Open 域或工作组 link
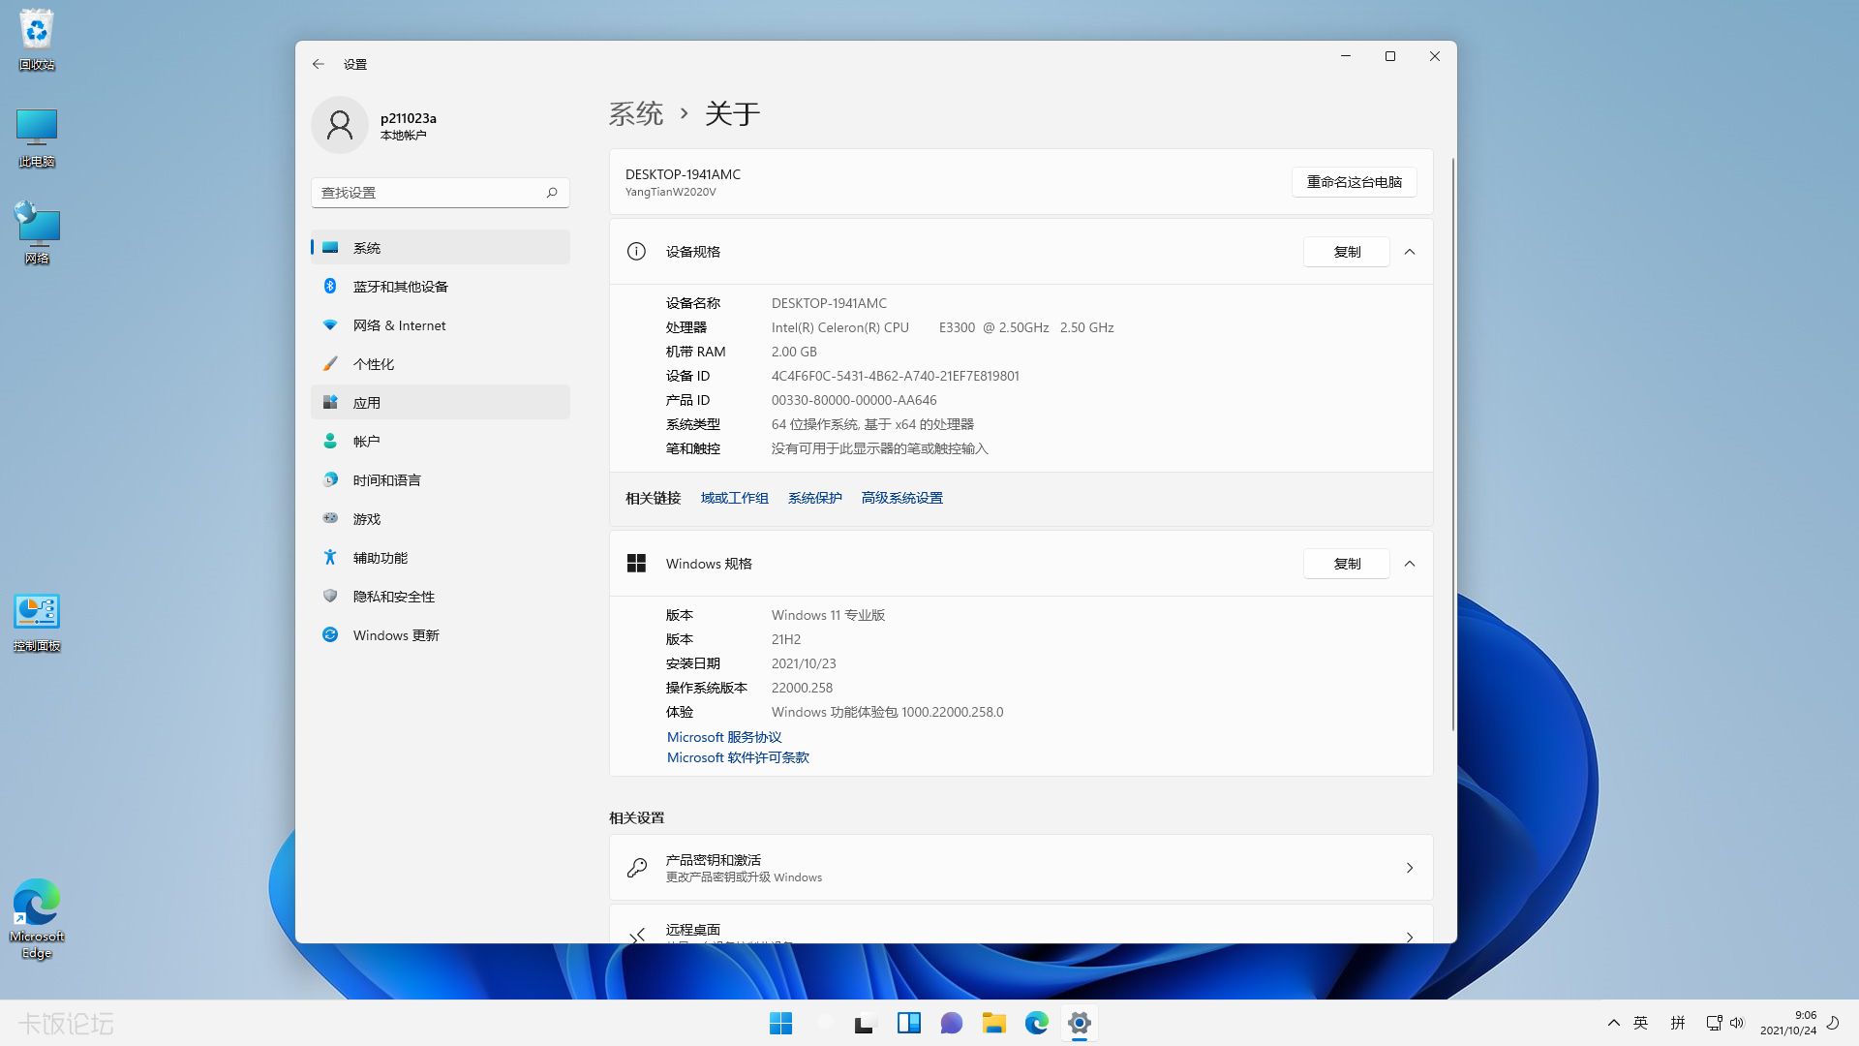This screenshot has height=1046, width=1859. 735,498
